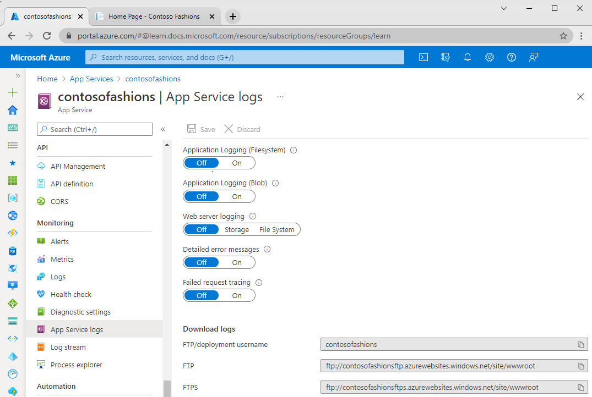
Task: Open Dashboard icon in left sidebar
Action: click(x=13, y=128)
